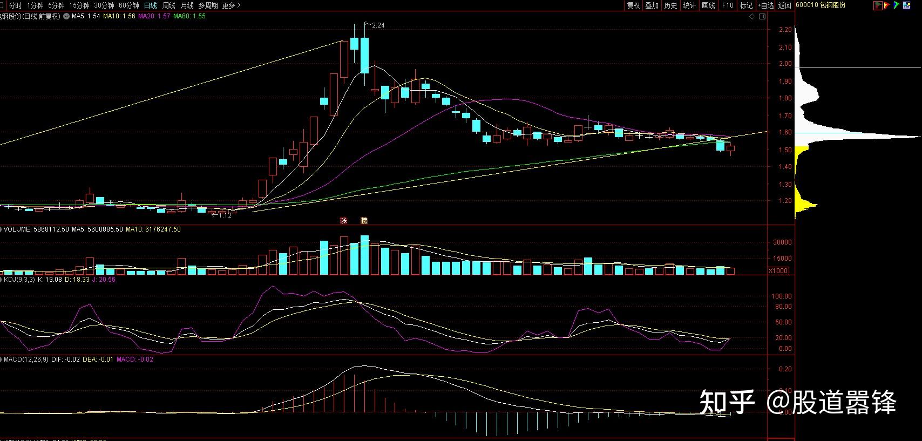Click the X1000 volume scale label
Image resolution: width=922 pixels, height=441 pixels.
(778, 271)
